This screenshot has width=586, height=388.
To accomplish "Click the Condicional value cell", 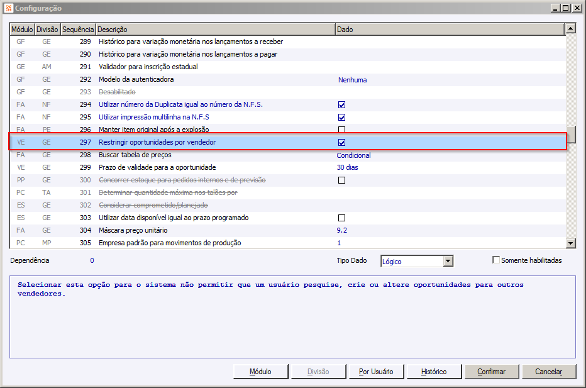I will tap(353, 155).
